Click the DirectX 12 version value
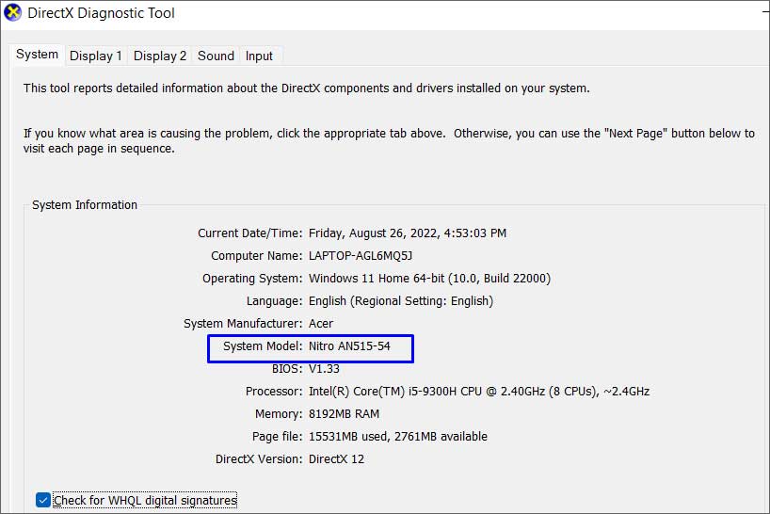 pyautogui.click(x=336, y=459)
